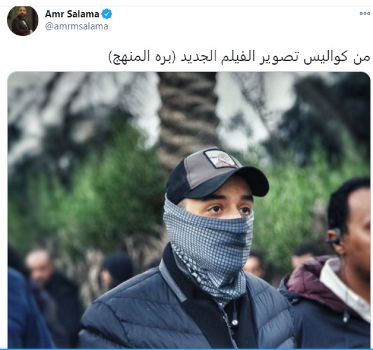Click the blue verified badge
Screen dimensions: 373x350
coord(107,14)
